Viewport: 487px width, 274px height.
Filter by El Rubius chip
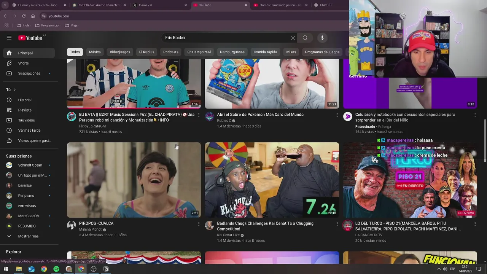tap(146, 52)
